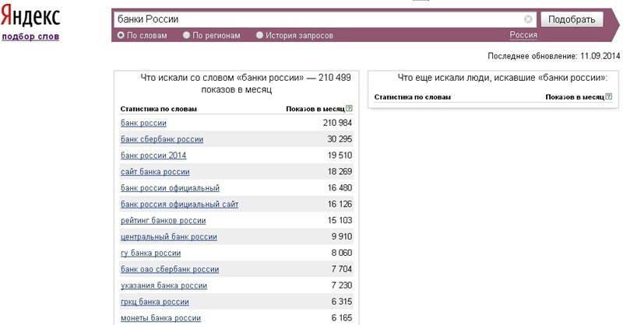This screenshot has width=623, height=325.
Task: Click right panel 'Статистика по словам' header
Action: click(413, 97)
